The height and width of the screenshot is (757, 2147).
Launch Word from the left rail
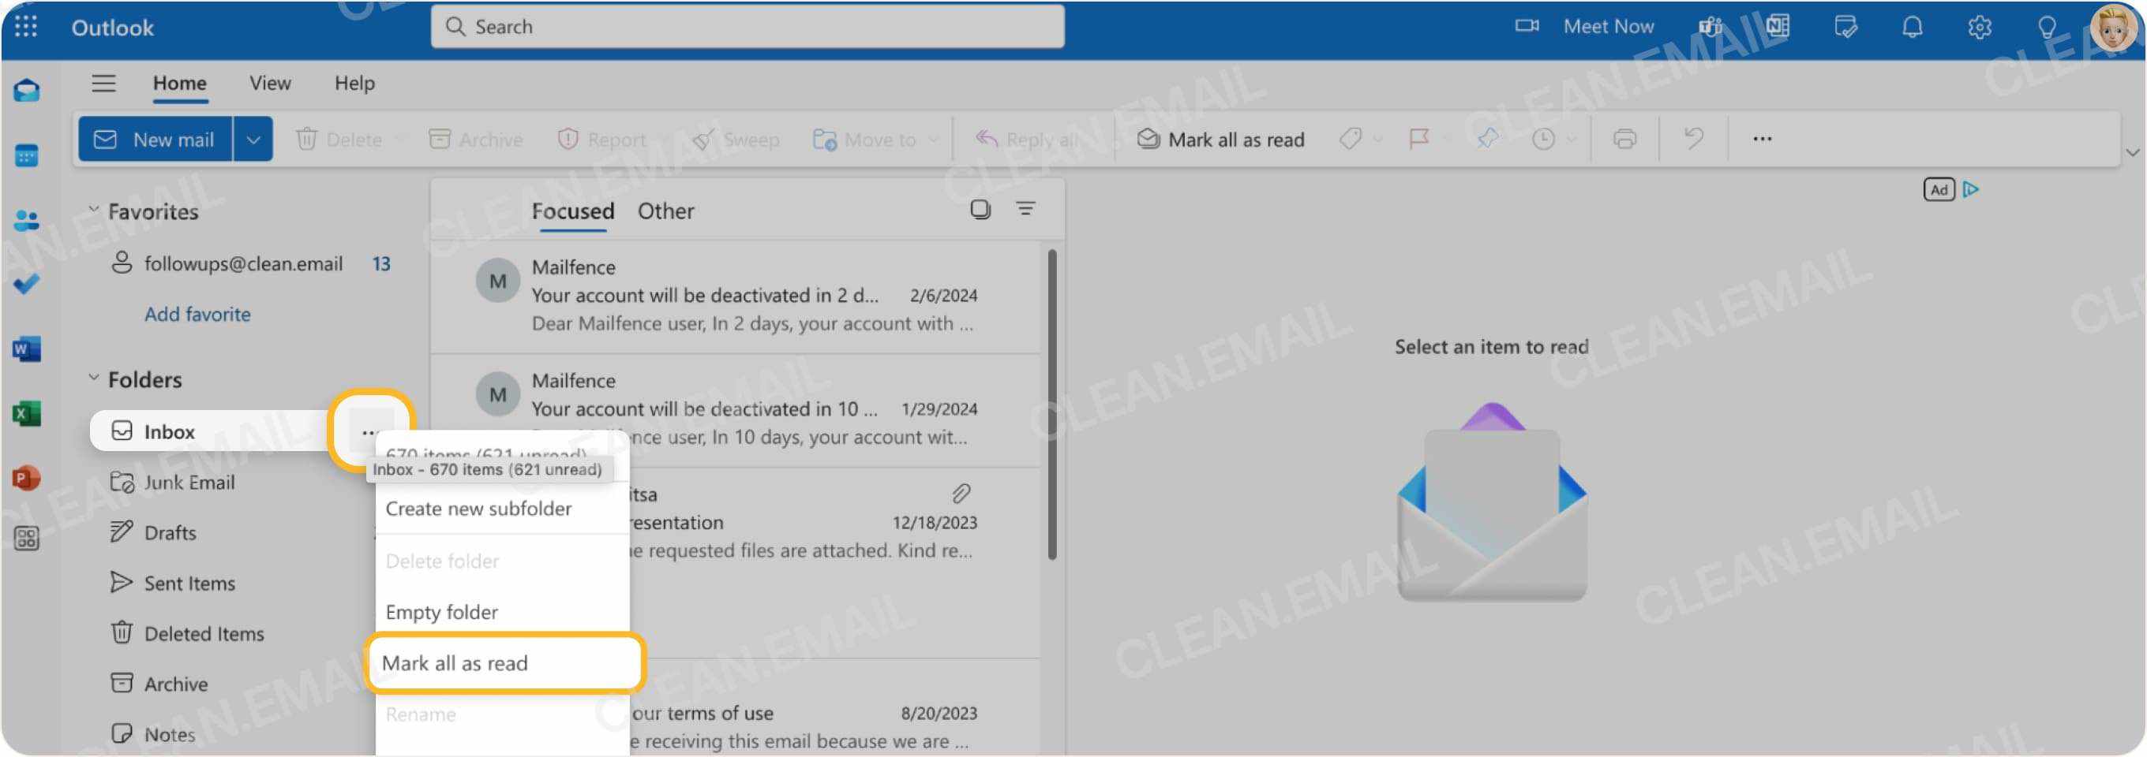click(28, 349)
